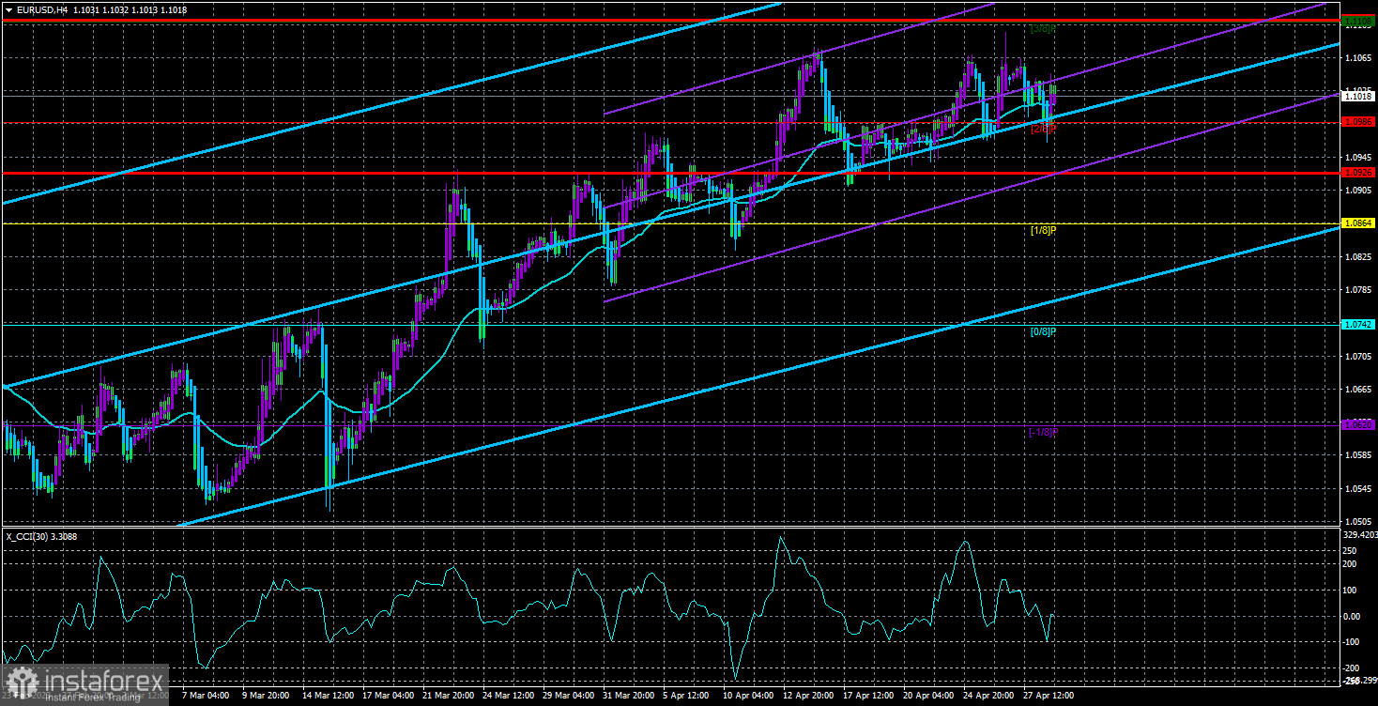This screenshot has height=706, width=1378.
Task: Click the red level price tag 1.0926
Action: point(1358,173)
